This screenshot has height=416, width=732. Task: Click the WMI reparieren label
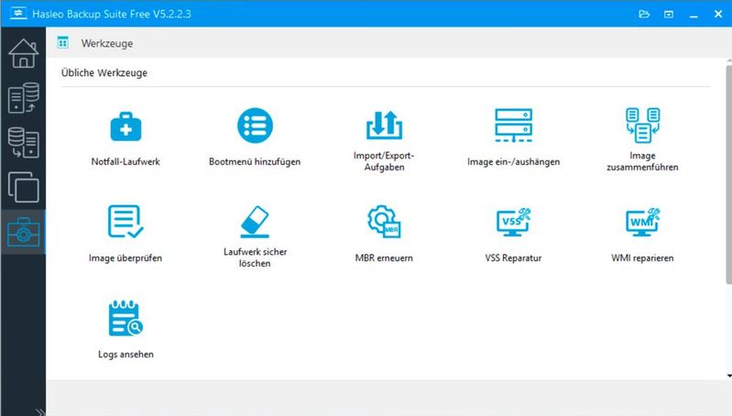click(x=642, y=257)
